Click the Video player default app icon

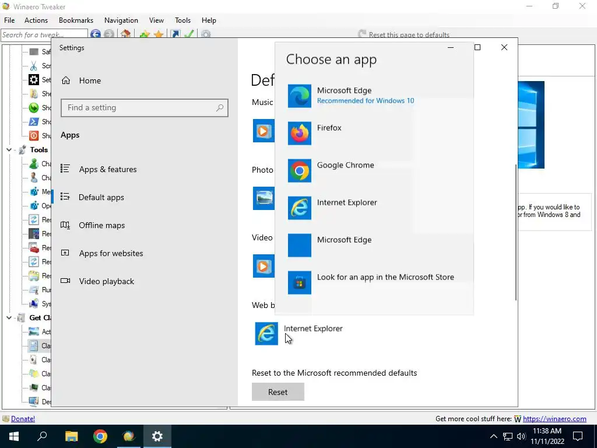[264, 266]
